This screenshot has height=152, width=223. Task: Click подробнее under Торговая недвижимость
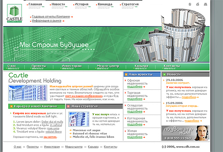point(135,99)
